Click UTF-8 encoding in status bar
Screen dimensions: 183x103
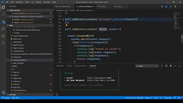pyautogui.click(x=156, y=98)
